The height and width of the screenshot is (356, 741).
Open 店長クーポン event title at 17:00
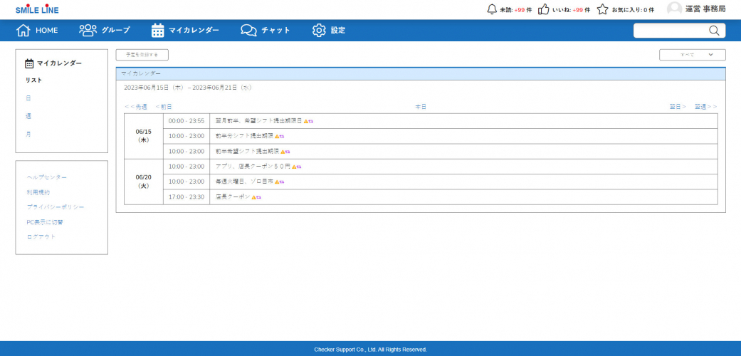click(233, 197)
